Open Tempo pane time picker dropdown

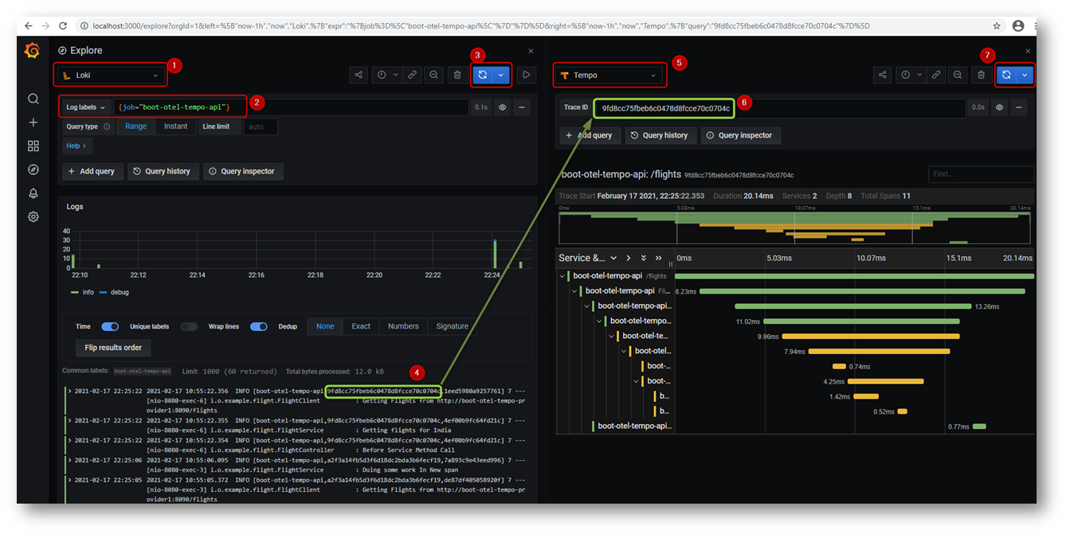[x=910, y=75]
